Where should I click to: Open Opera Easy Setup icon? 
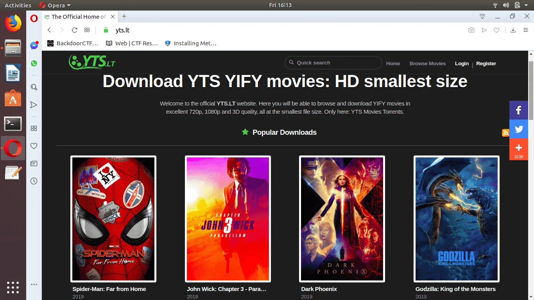click(x=526, y=30)
